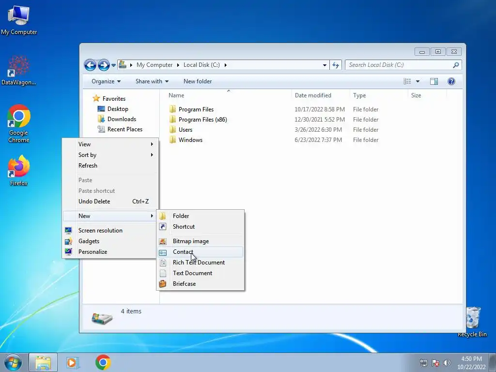Click the My Computer desktop icon
This screenshot has height=372, width=496.
(19, 20)
